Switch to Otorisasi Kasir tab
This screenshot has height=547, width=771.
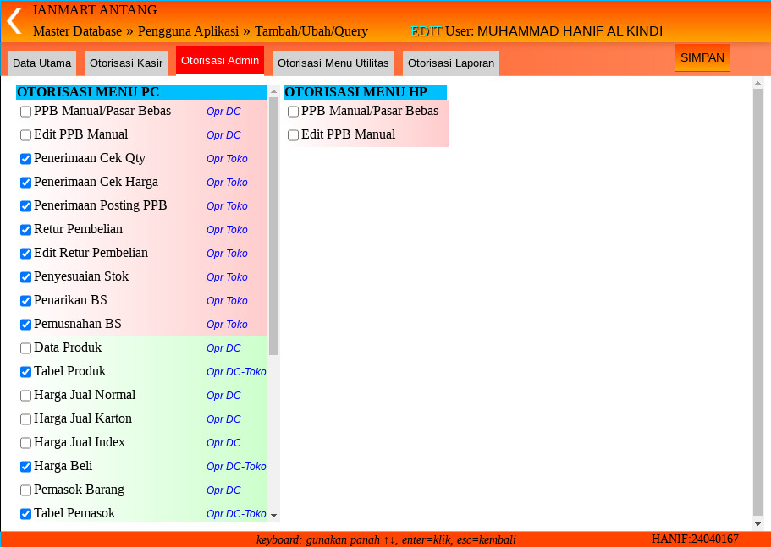click(126, 63)
